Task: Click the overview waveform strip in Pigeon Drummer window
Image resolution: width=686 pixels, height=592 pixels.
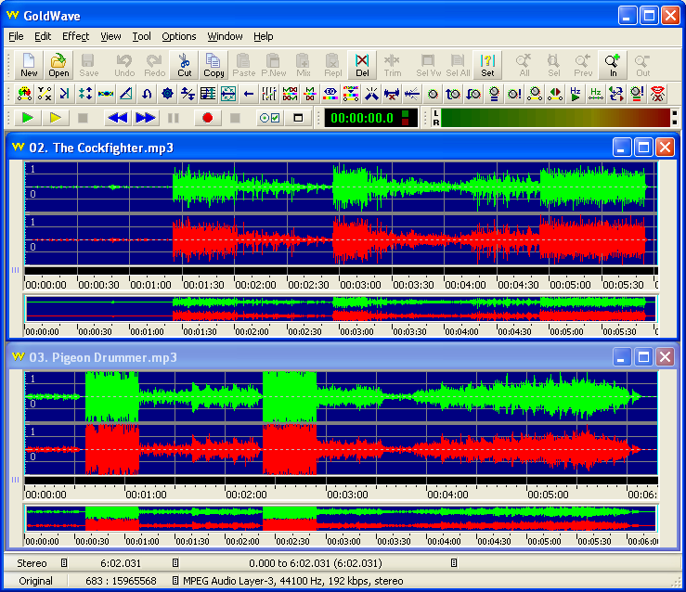Action: (341, 519)
